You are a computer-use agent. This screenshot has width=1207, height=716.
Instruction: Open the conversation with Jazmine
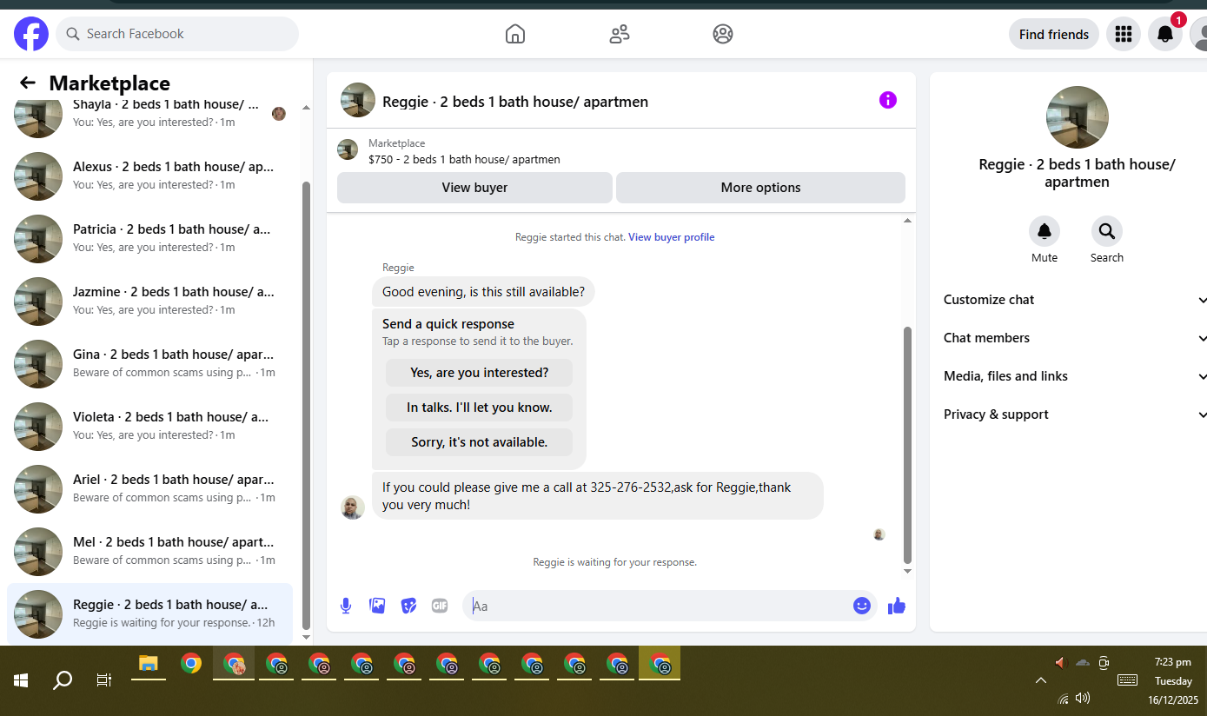coord(149,301)
